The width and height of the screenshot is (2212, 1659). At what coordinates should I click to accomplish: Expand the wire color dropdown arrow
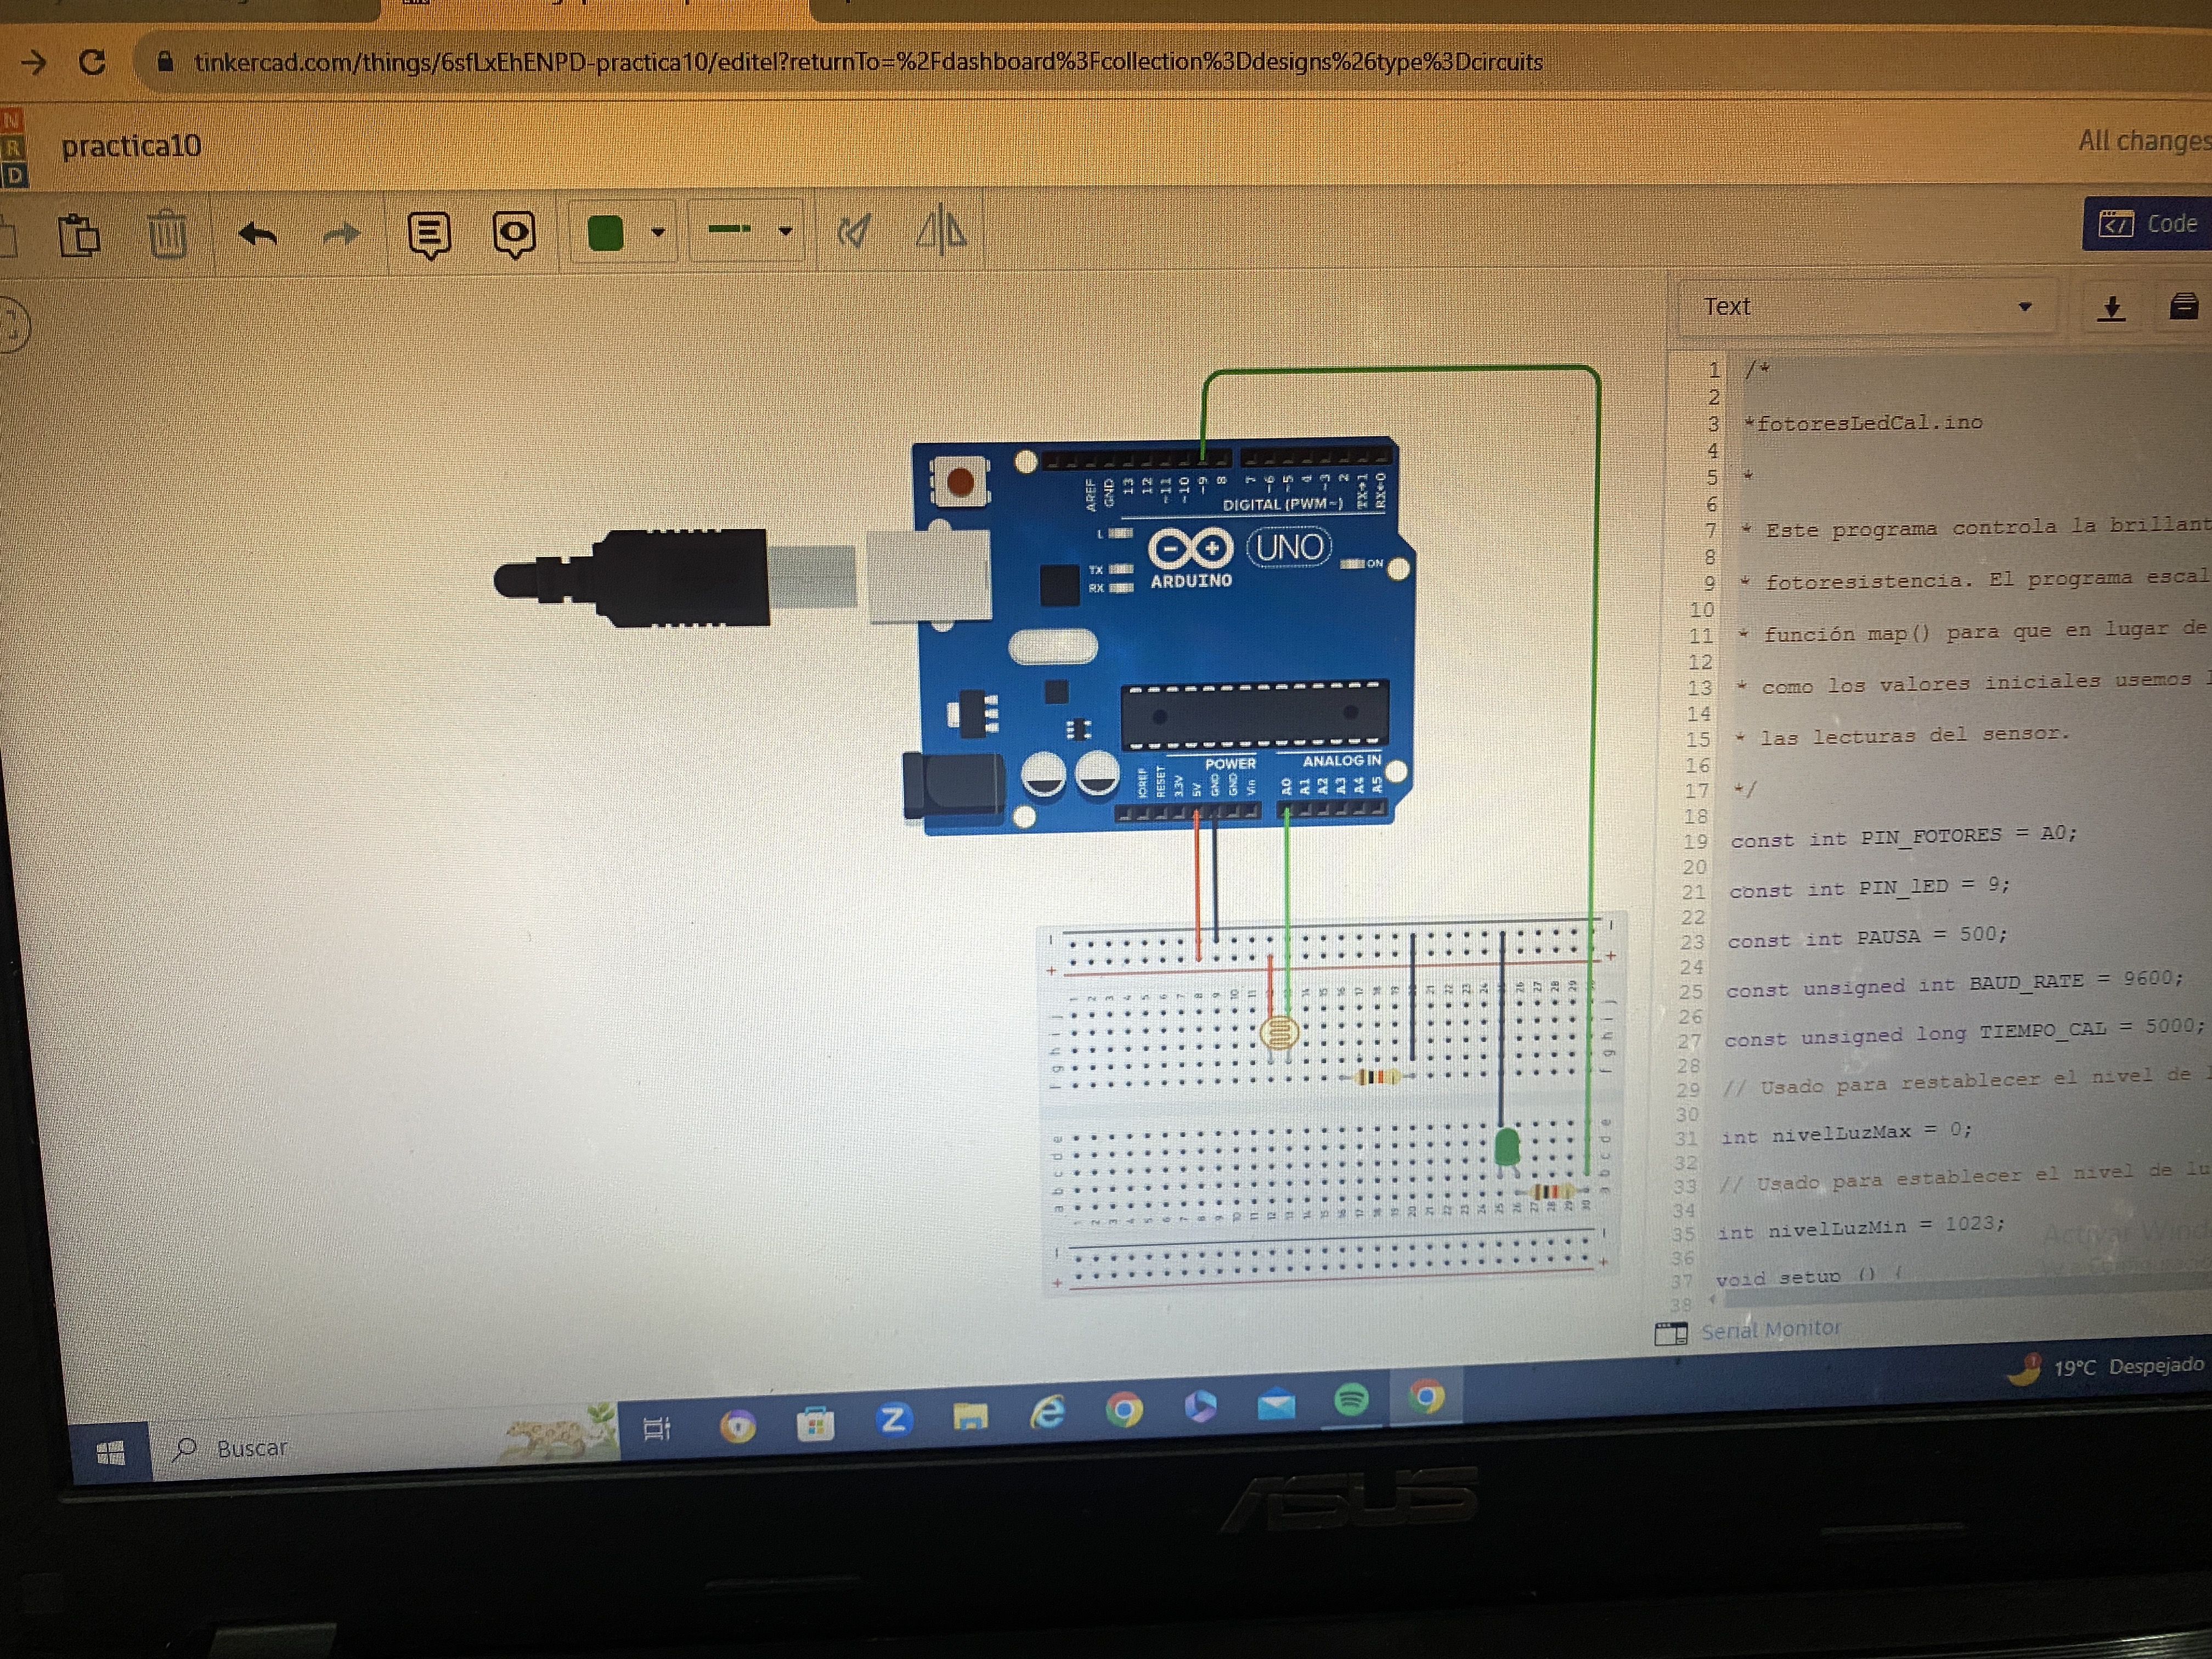tap(658, 232)
